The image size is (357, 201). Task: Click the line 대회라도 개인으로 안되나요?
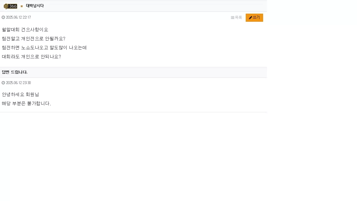31,56
